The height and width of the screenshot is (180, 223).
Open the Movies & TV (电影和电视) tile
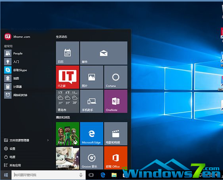pos(115,134)
